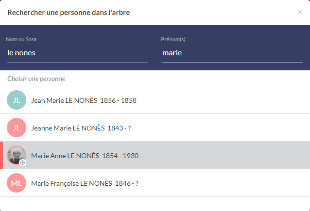Click the Prénom(s) label
This screenshot has height=211, width=310.
173,39
